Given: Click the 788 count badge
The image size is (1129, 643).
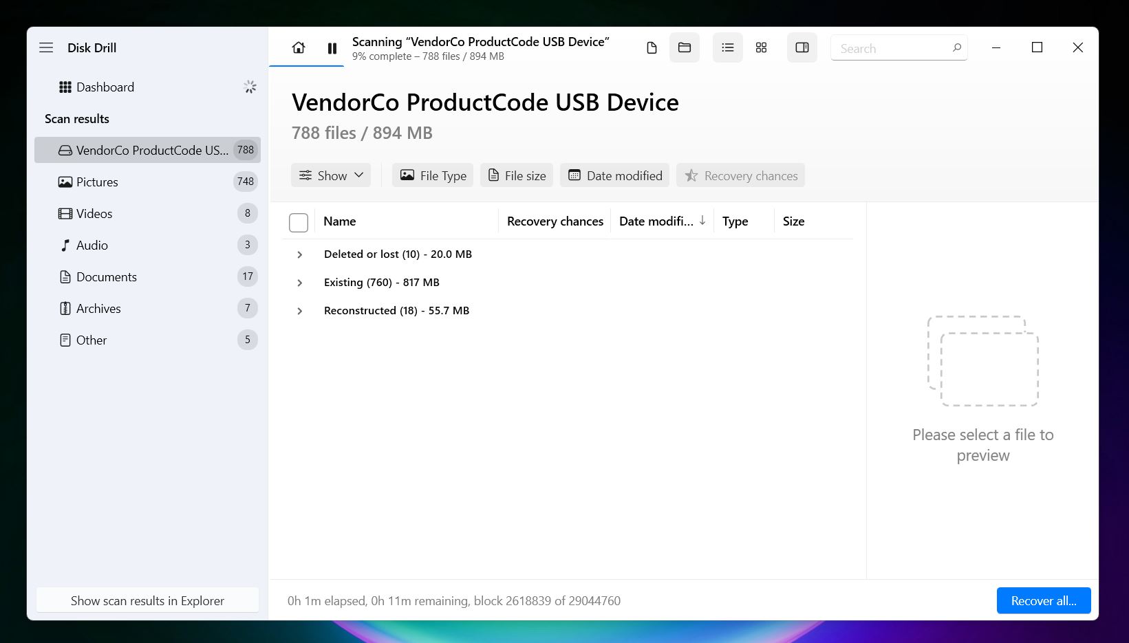Looking at the screenshot, I should pyautogui.click(x=246, y=150).
